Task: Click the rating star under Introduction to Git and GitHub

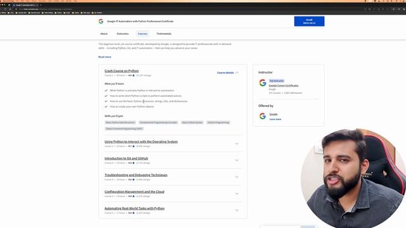Action: click(x=134, y=163)
